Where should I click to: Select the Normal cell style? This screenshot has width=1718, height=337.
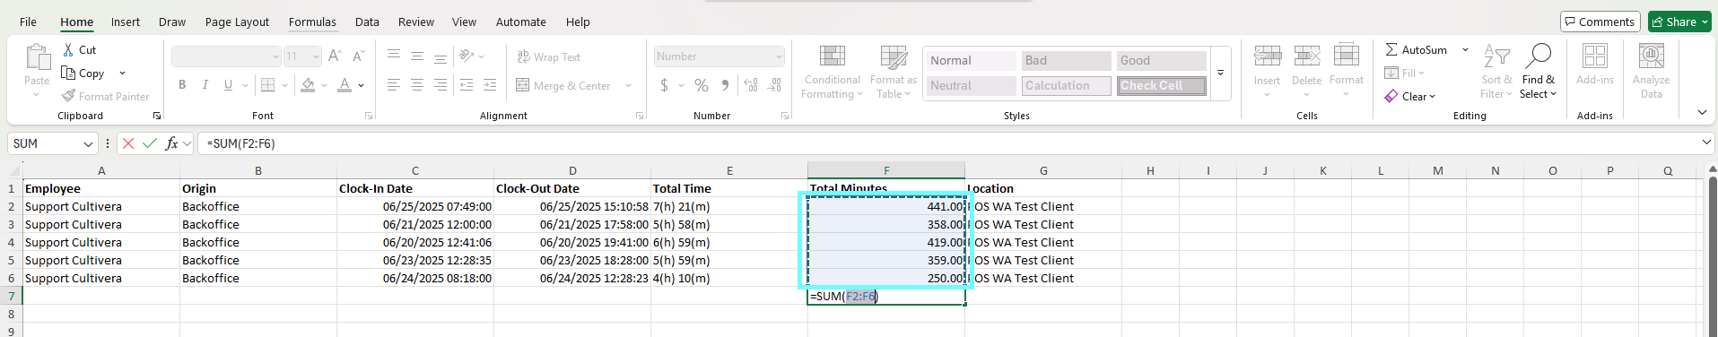point(972,60)
